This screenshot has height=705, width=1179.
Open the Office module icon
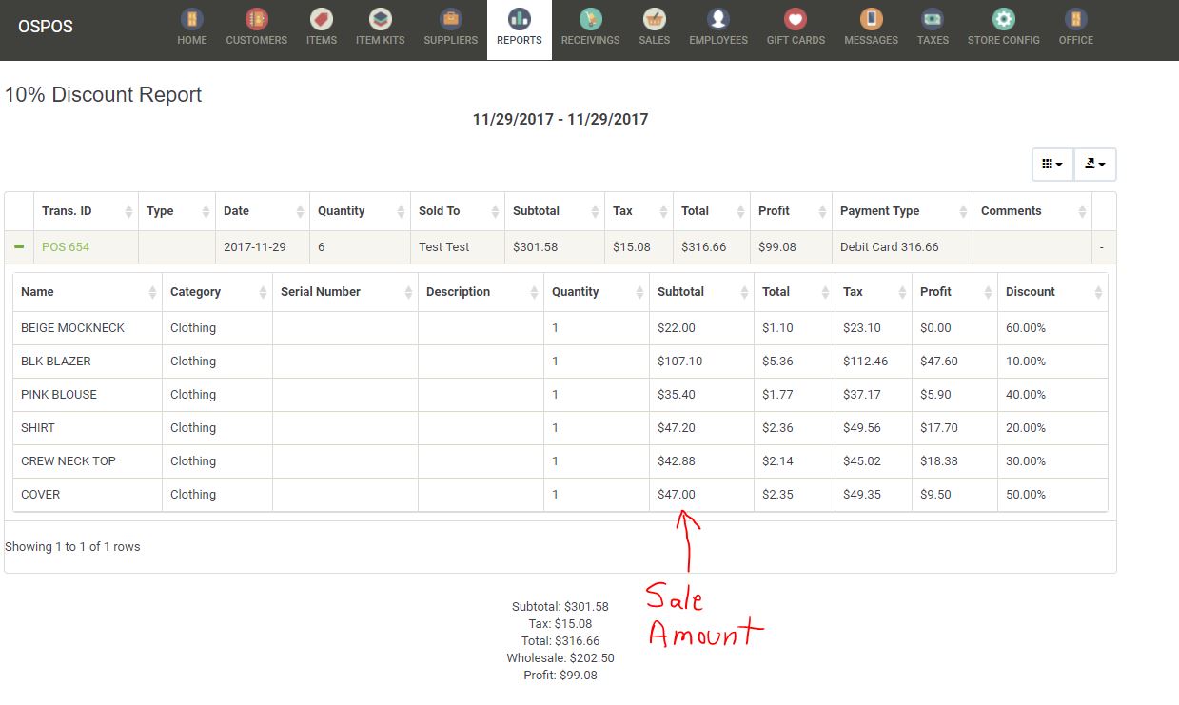(1075, 21)
